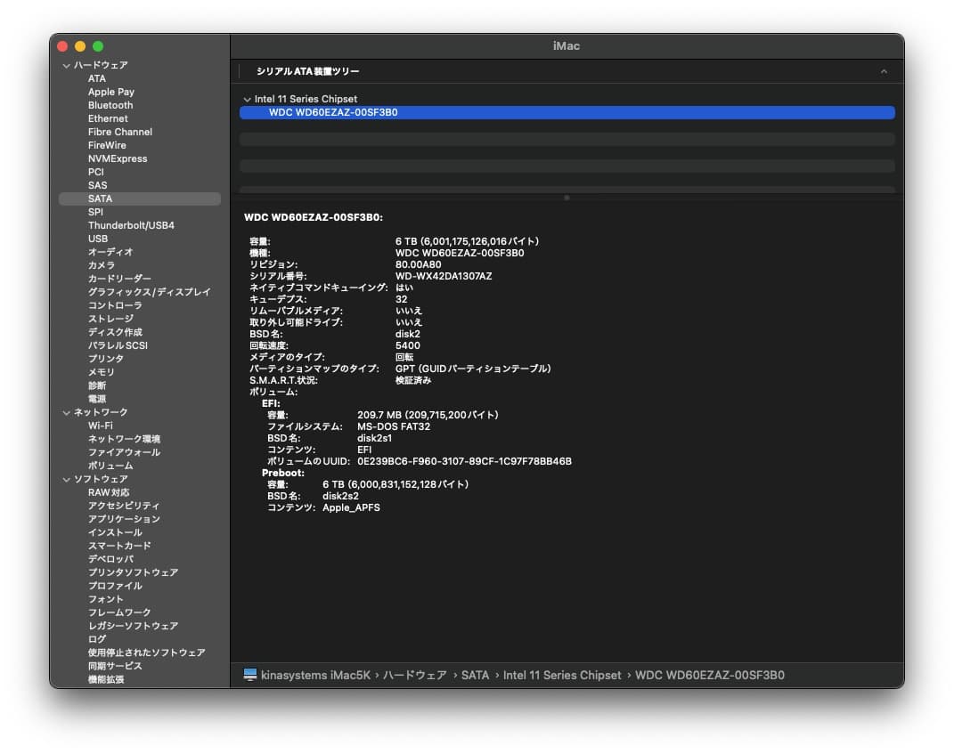Screen dimensions: 954x754
Task: Open the NVMExpress hardware category
Action: pyautogui.click(x=116, y=158)
